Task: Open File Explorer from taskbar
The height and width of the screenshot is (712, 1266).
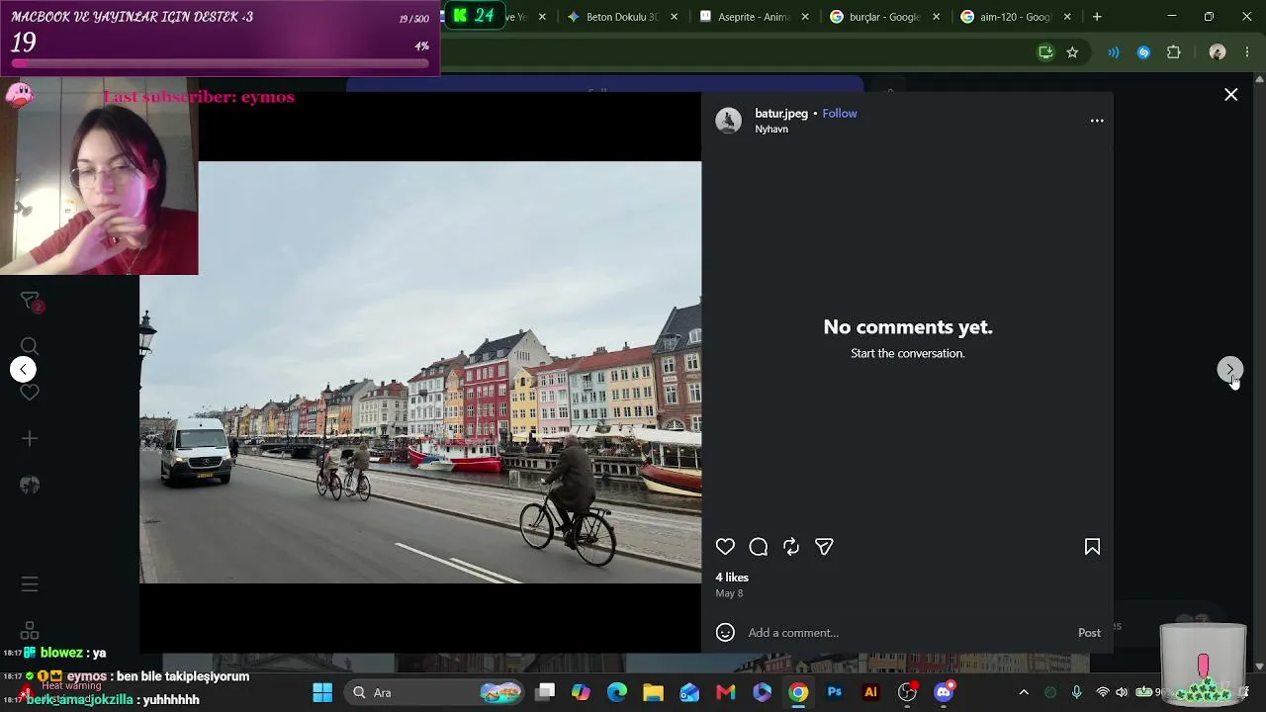Action: pos(653,692)
